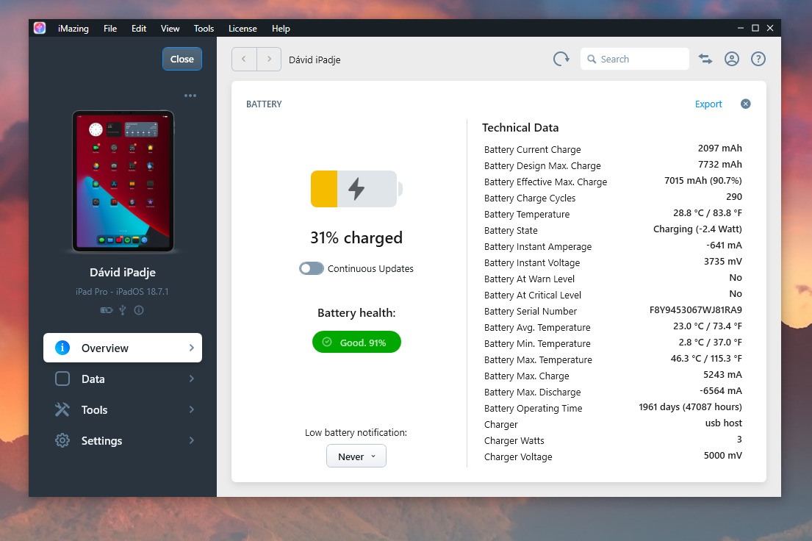Screen dimensions: 812x541
Task: Click the Battery Charge Cycles label
Action: coord(530,198)
